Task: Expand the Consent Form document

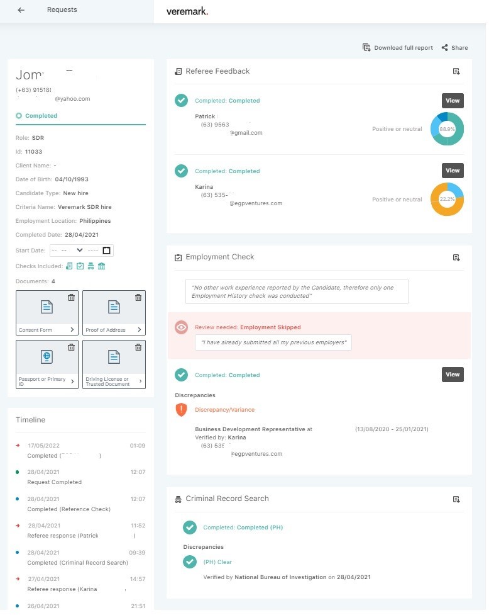Action: click(x=72, y=330)
